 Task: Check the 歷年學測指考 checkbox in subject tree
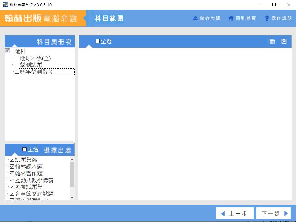(x=17, y=72)
